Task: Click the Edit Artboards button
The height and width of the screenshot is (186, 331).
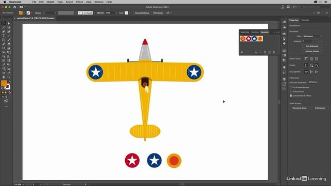Action: (312, 46)
